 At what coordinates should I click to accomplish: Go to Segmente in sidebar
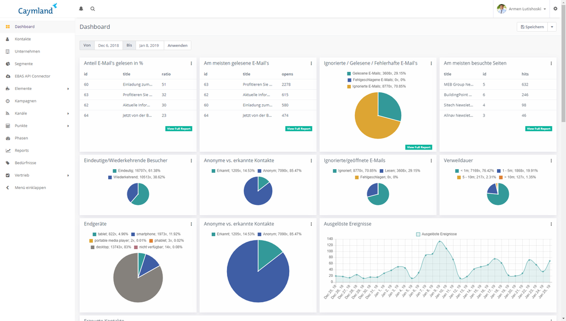click(24, 64)
